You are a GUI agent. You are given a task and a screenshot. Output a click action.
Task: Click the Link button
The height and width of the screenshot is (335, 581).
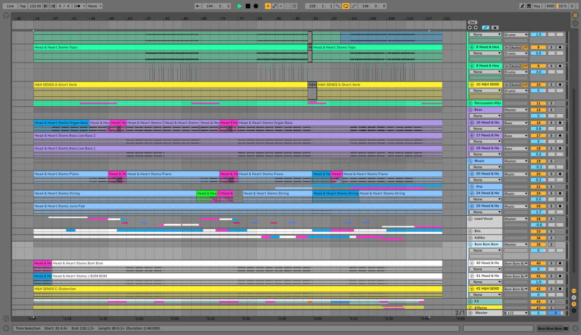tap(10, 6)
